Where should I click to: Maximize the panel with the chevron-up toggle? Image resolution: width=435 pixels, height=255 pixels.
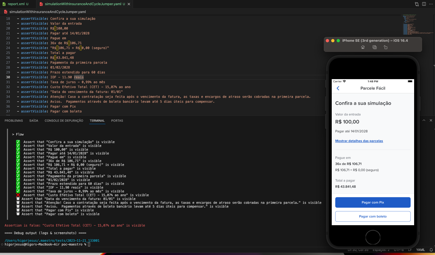(424, 120)
